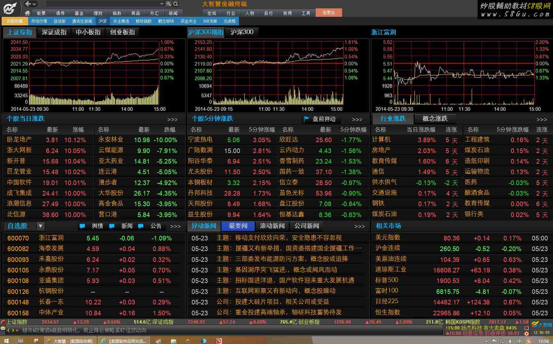
Task: Switch to 公司新闻 tab
Action: click(307, 226)
